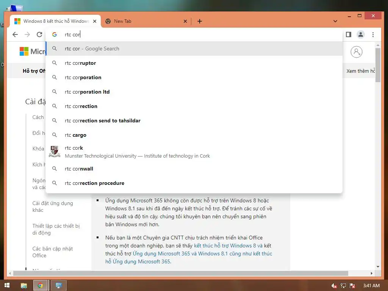Choose 'rtc correction send to tahsildar'
388x291 pixels.
[194, 120]
